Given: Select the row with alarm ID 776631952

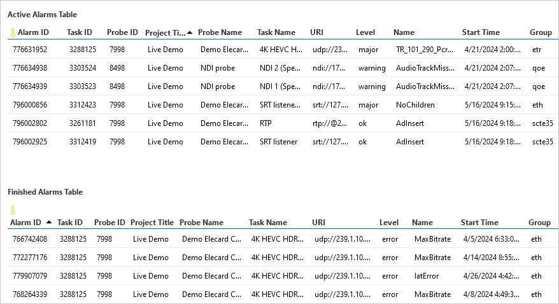Looking at the screenshot, I should click(x=30, y=50).
